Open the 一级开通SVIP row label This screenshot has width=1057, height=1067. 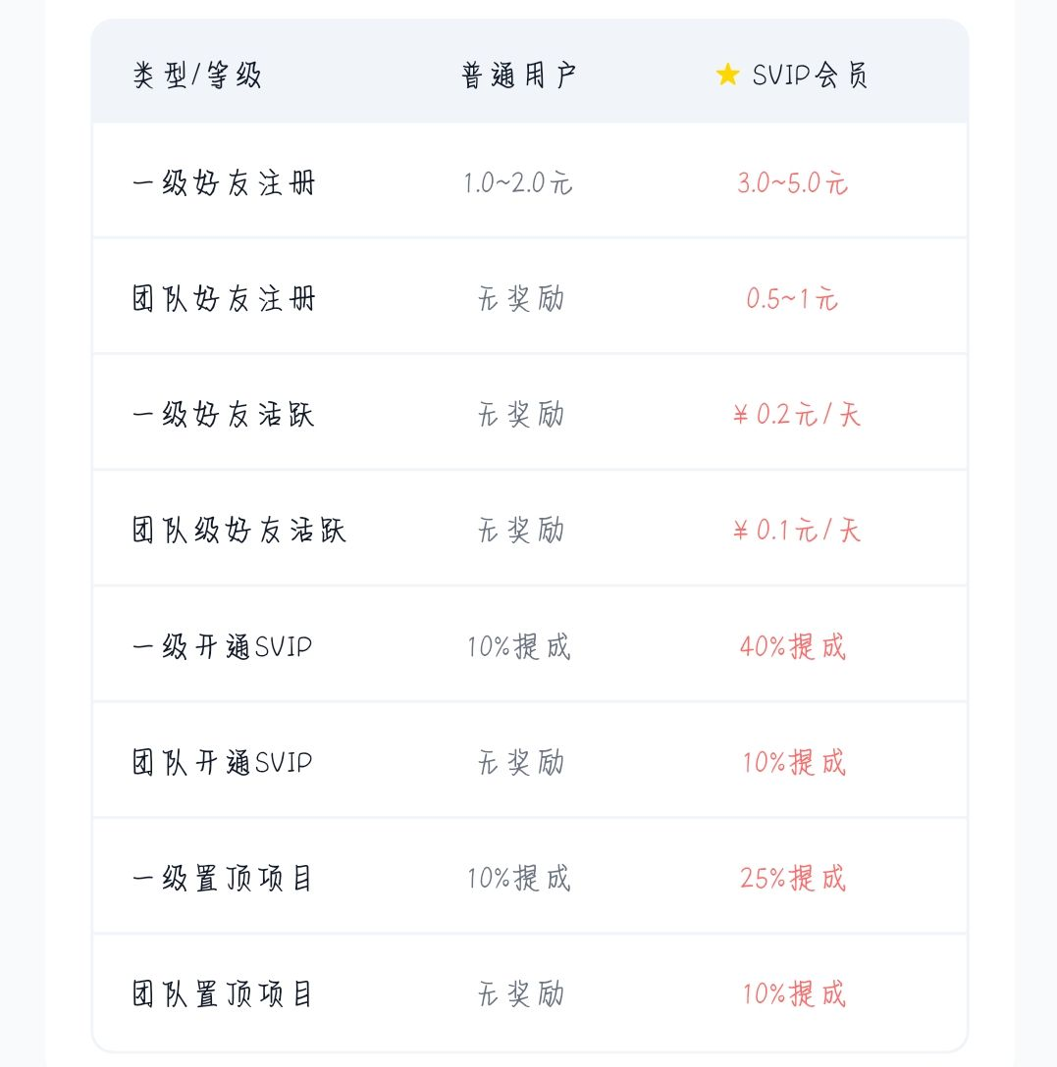[x=223, y=647]
